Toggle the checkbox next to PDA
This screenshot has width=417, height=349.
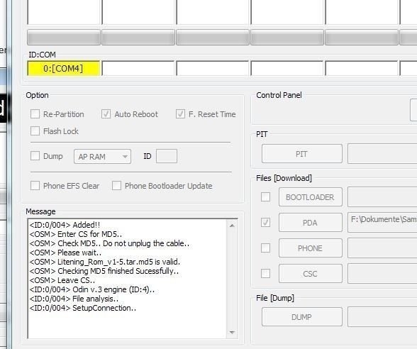[x=265, y=223]
